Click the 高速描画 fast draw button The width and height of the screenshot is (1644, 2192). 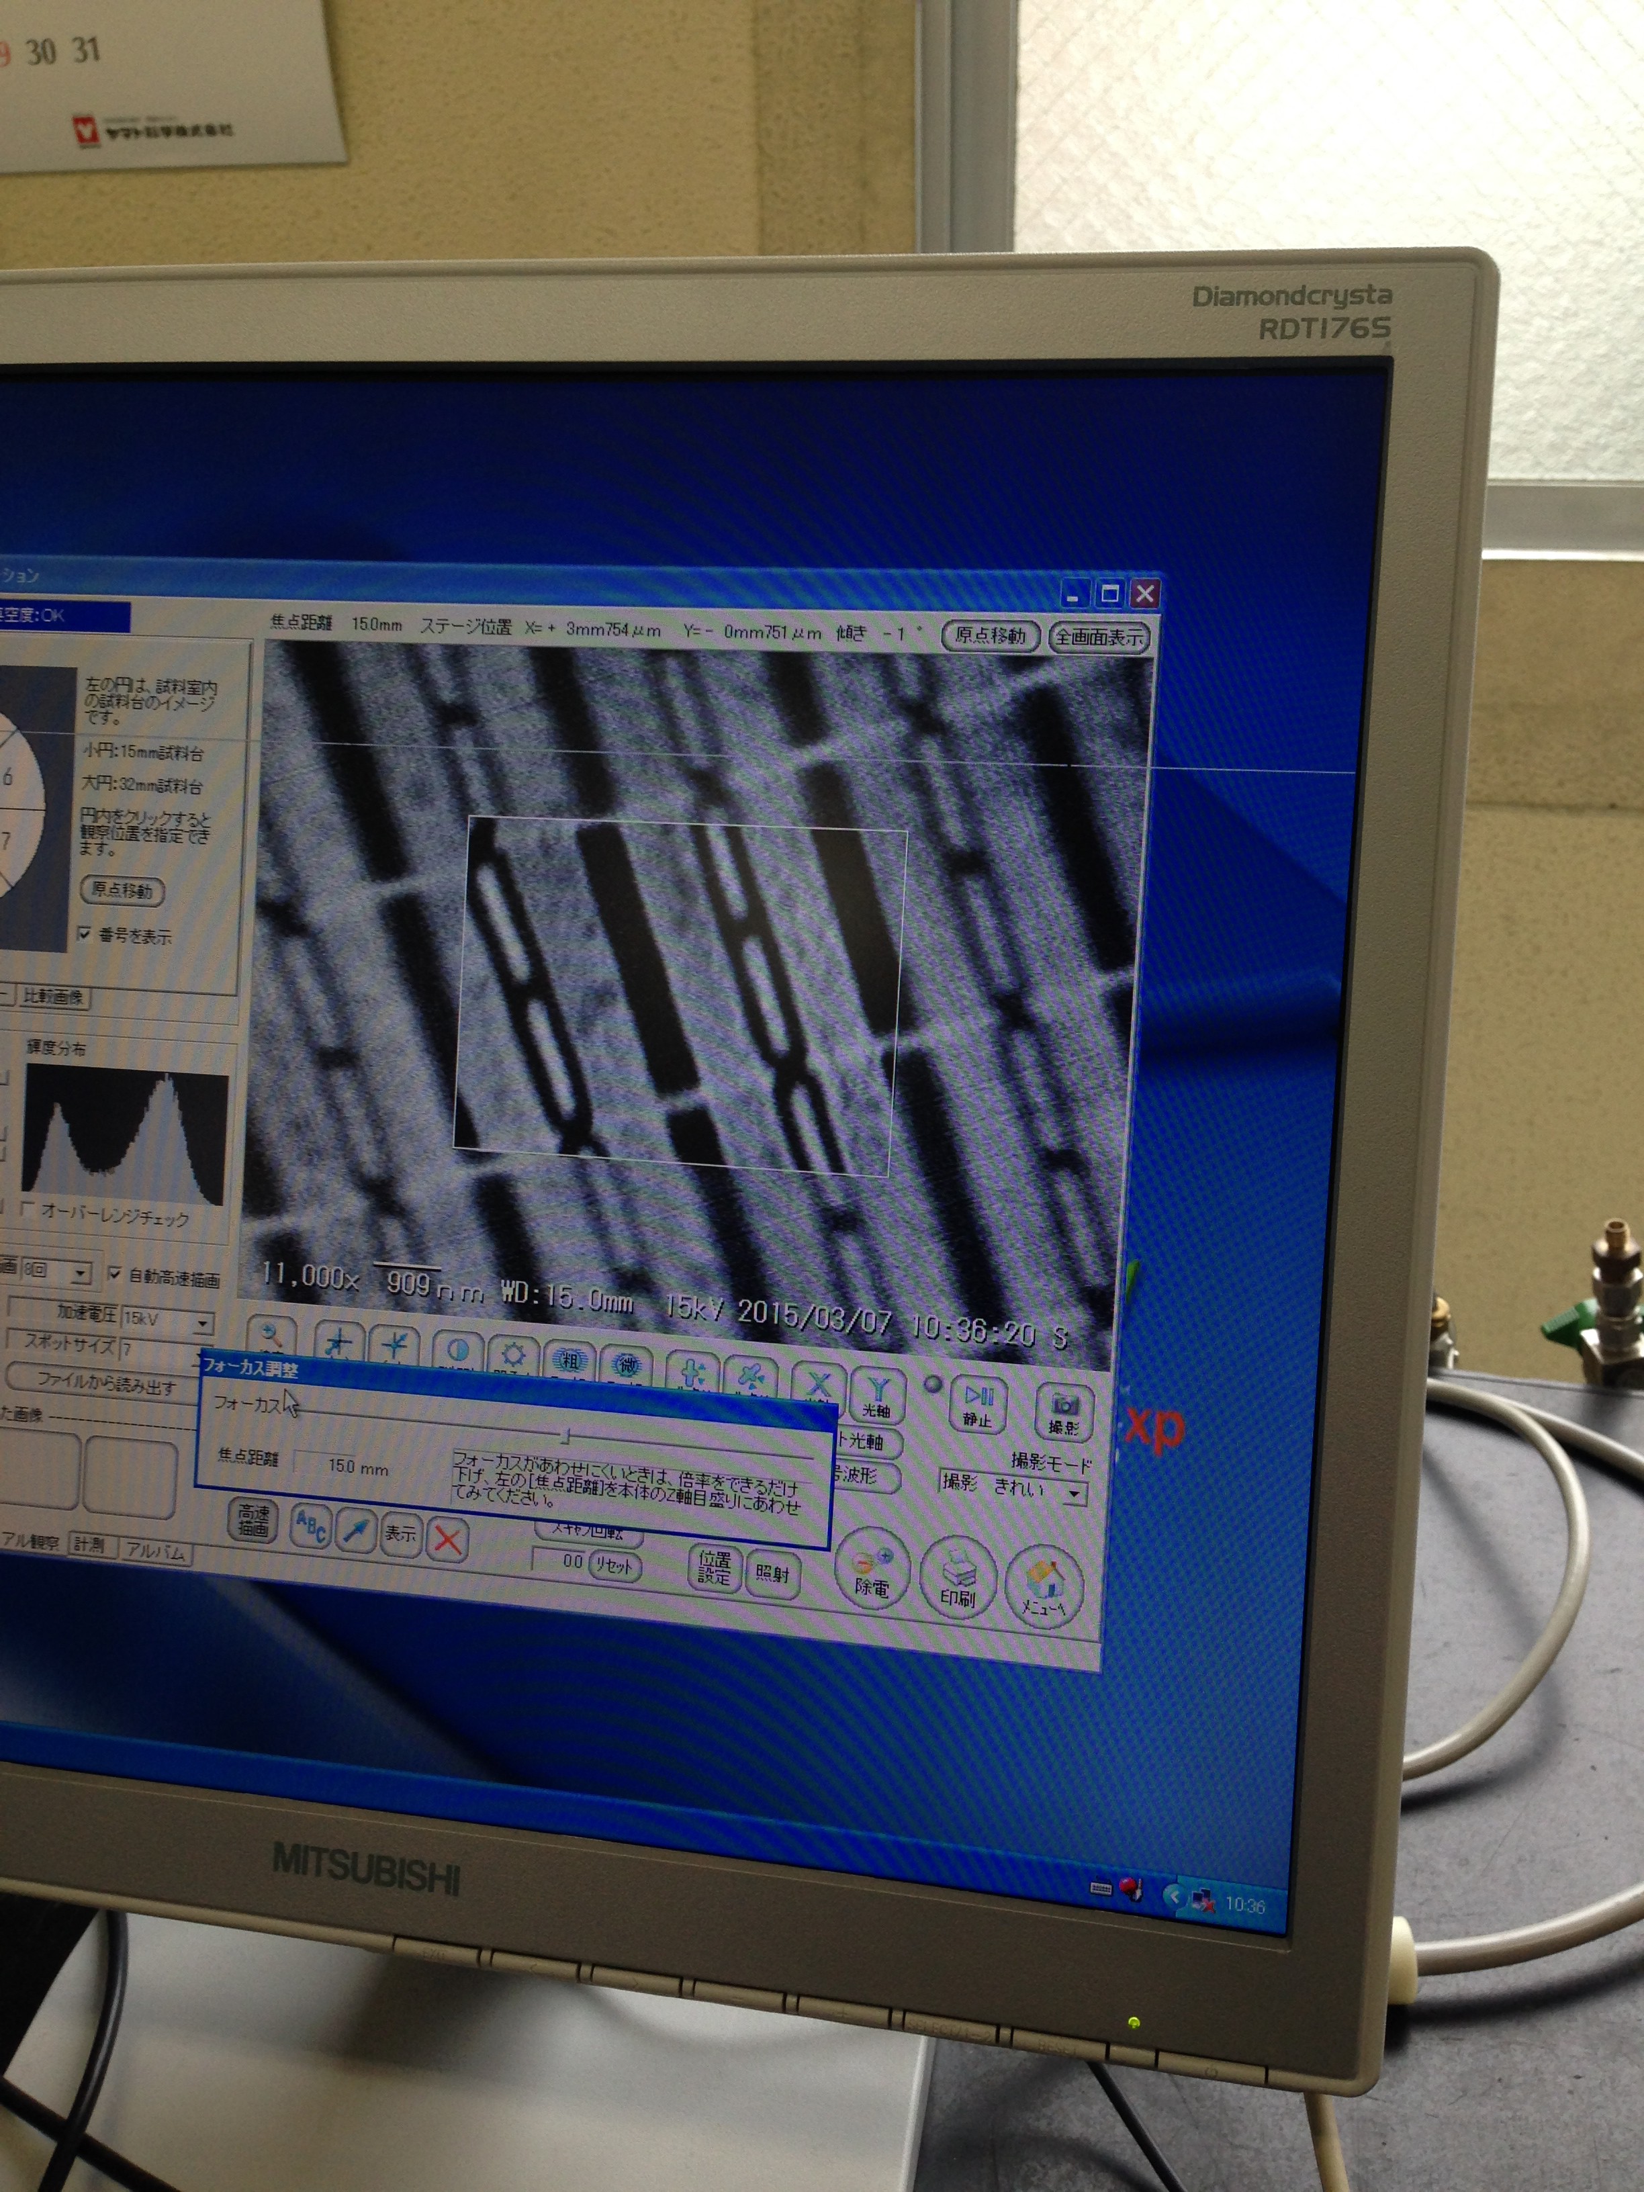pos(254,1520)
